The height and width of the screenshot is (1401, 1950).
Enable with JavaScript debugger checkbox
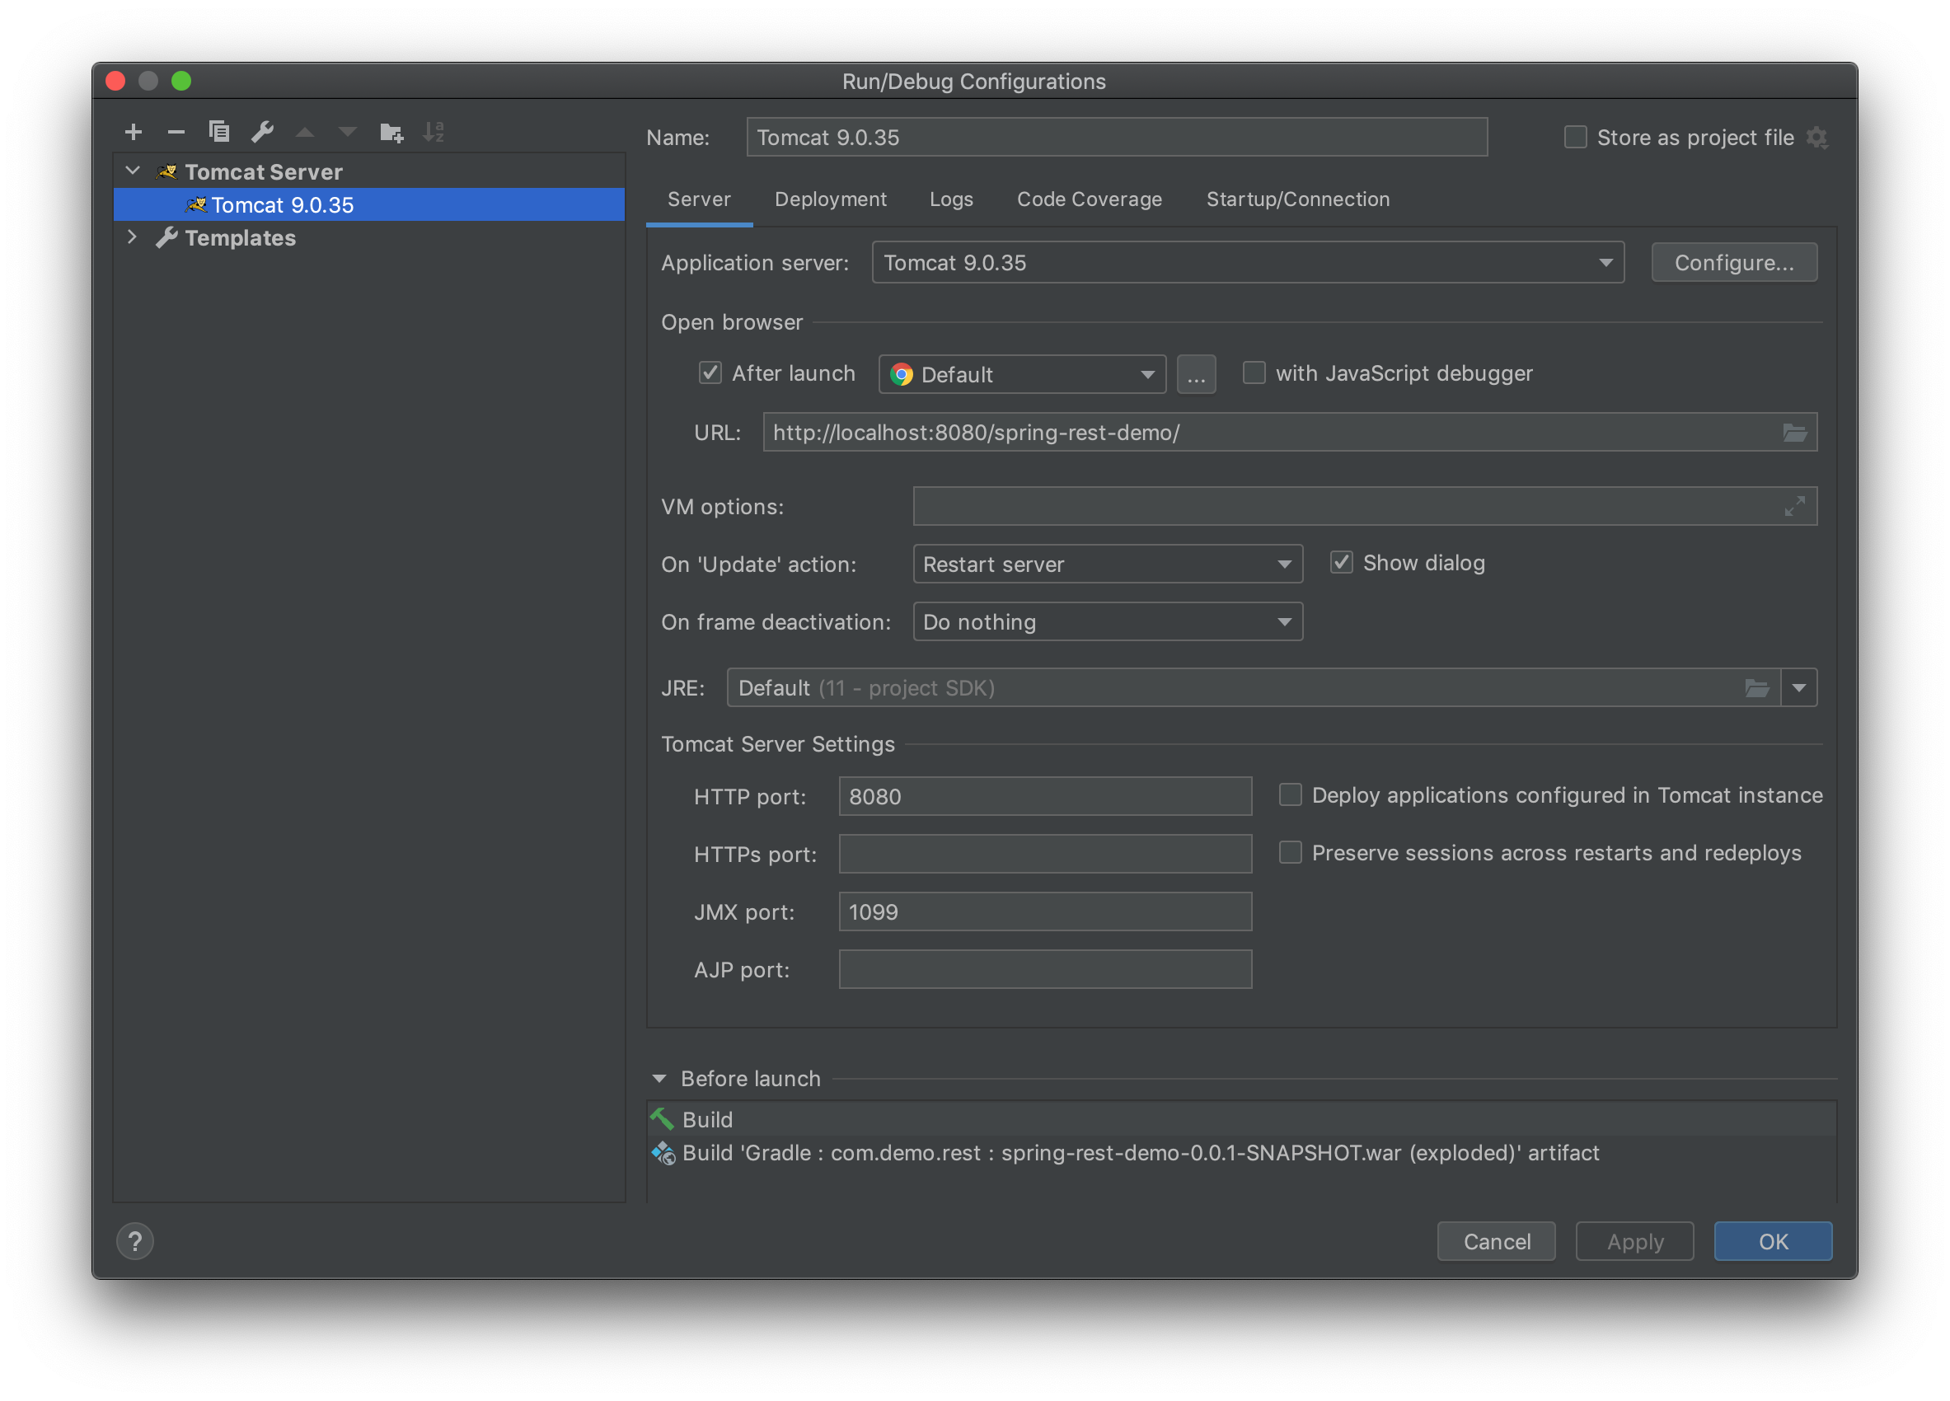[1254, 373]
